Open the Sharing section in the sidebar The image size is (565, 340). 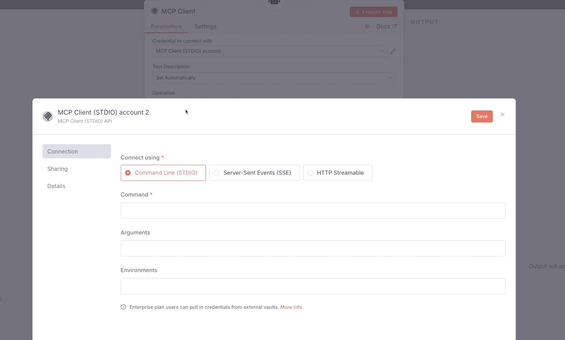point(57,169)
